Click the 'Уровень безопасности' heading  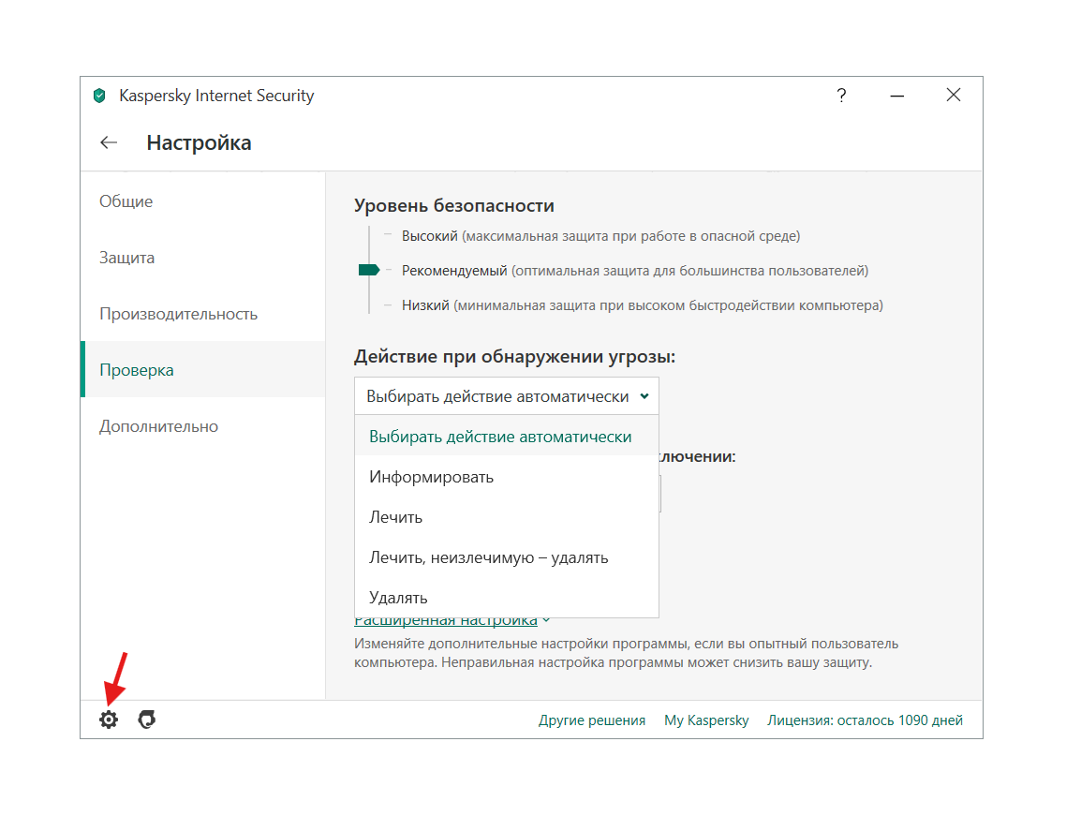point(454,205)
